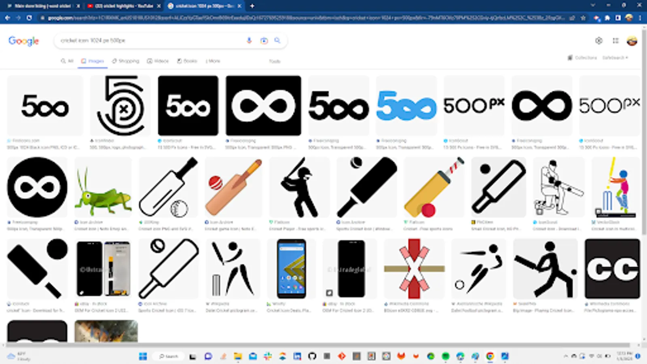The width and height of the screenshot is (647, 364).
Task: Open the blue smartphone image result
Action: (292, 269)
